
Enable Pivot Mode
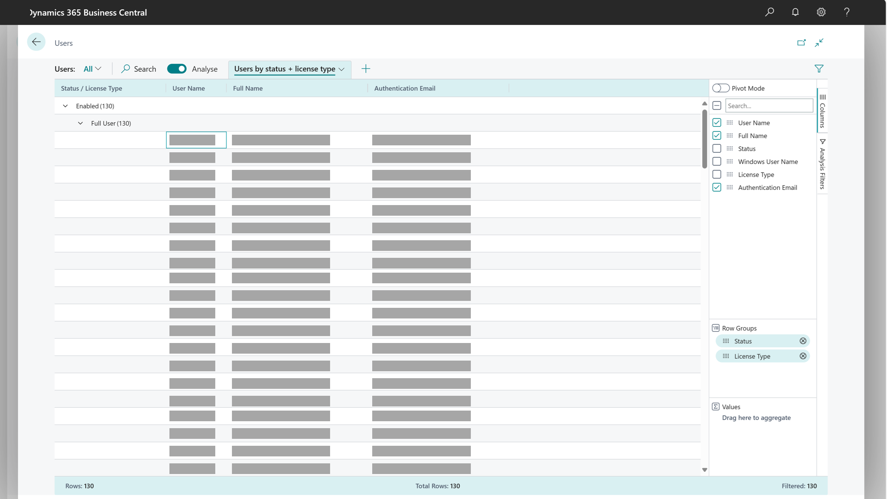720,88
